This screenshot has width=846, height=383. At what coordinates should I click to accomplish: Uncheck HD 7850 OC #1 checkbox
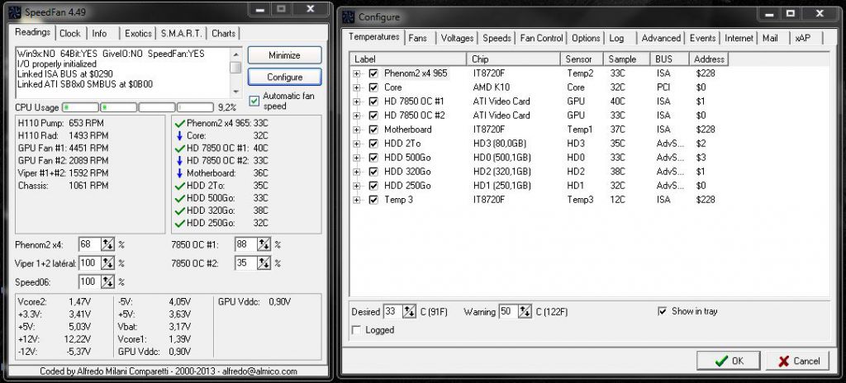373,102
